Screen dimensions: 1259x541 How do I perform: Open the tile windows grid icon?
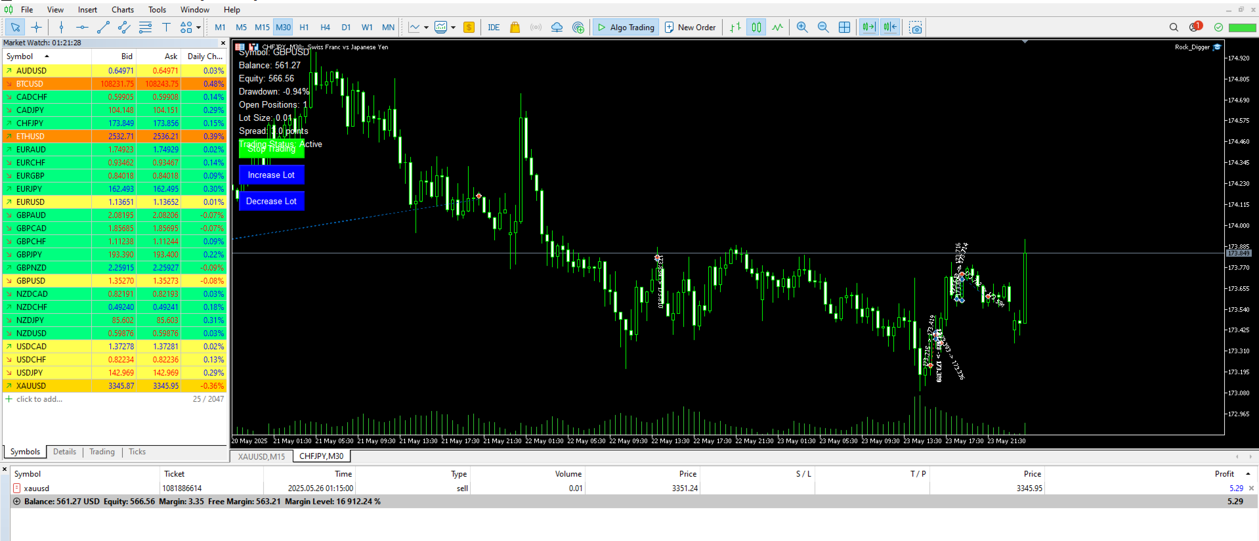844,27
